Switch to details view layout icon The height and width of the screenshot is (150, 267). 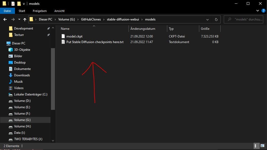click(256, 146)
